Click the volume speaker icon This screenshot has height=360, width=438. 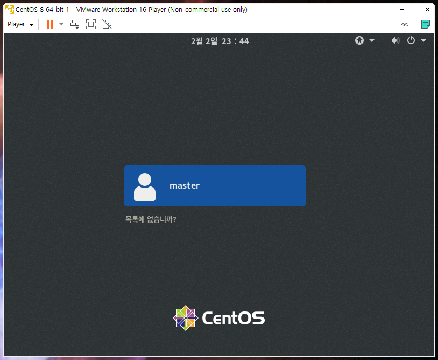click(x=395, y=41)
